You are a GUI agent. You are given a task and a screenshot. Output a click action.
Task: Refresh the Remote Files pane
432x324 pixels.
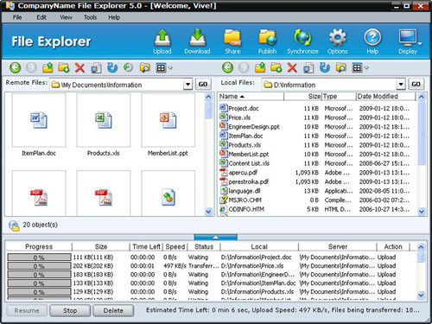pos(112,67)
